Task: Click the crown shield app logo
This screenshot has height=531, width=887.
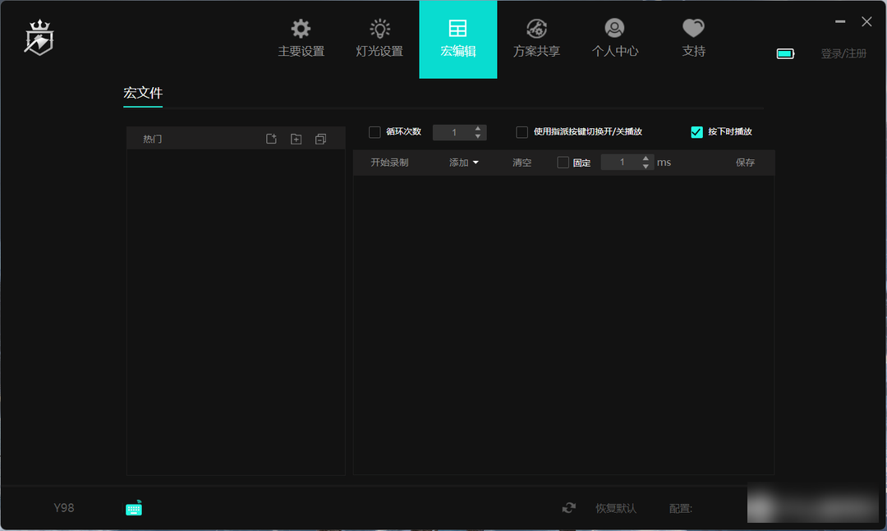Action: (39, 37)
